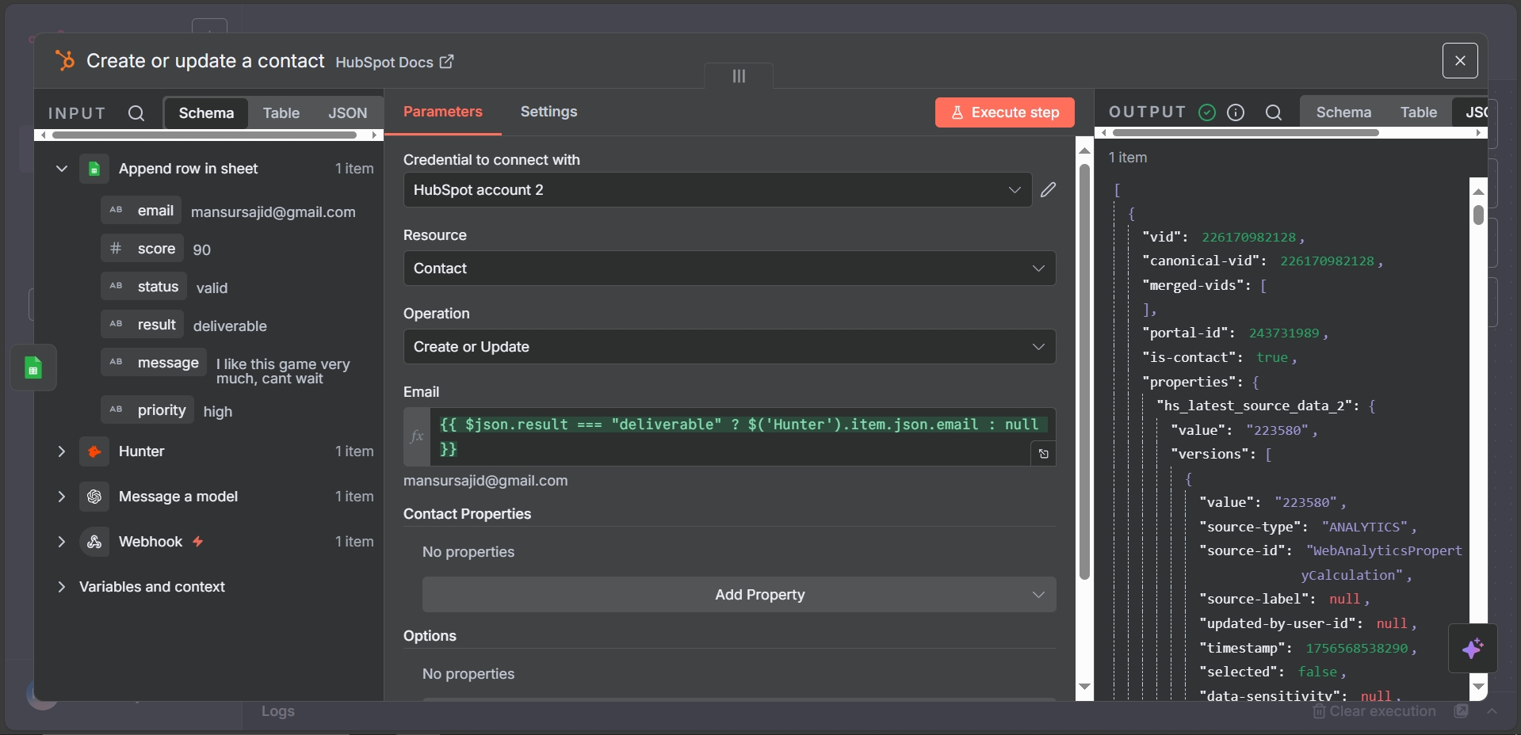Viewport: 1521px width, 735px height.
Task: Switch output view to Table
Action: tap(1418, 112)
